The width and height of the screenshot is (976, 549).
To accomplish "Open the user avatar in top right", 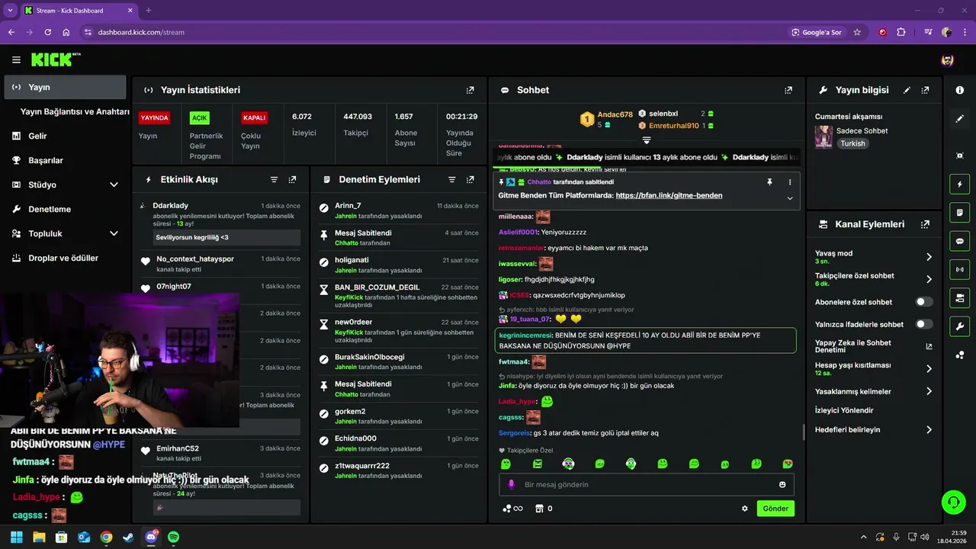I will coord(948,59).
